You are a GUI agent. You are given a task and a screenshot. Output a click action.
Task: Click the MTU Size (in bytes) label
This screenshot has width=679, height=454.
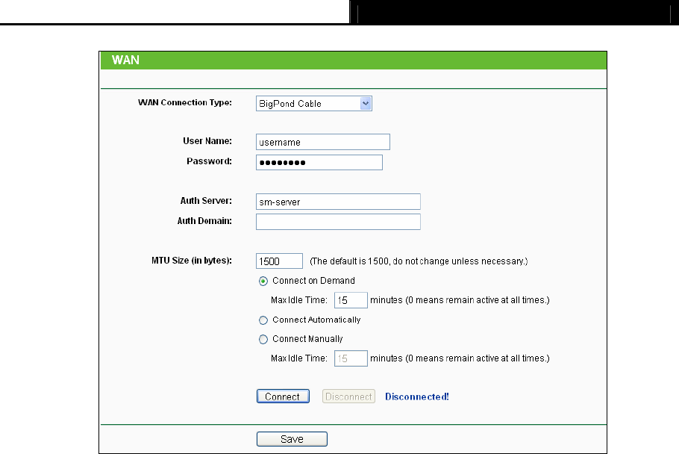pyautogui.click(x=192, y=261)
